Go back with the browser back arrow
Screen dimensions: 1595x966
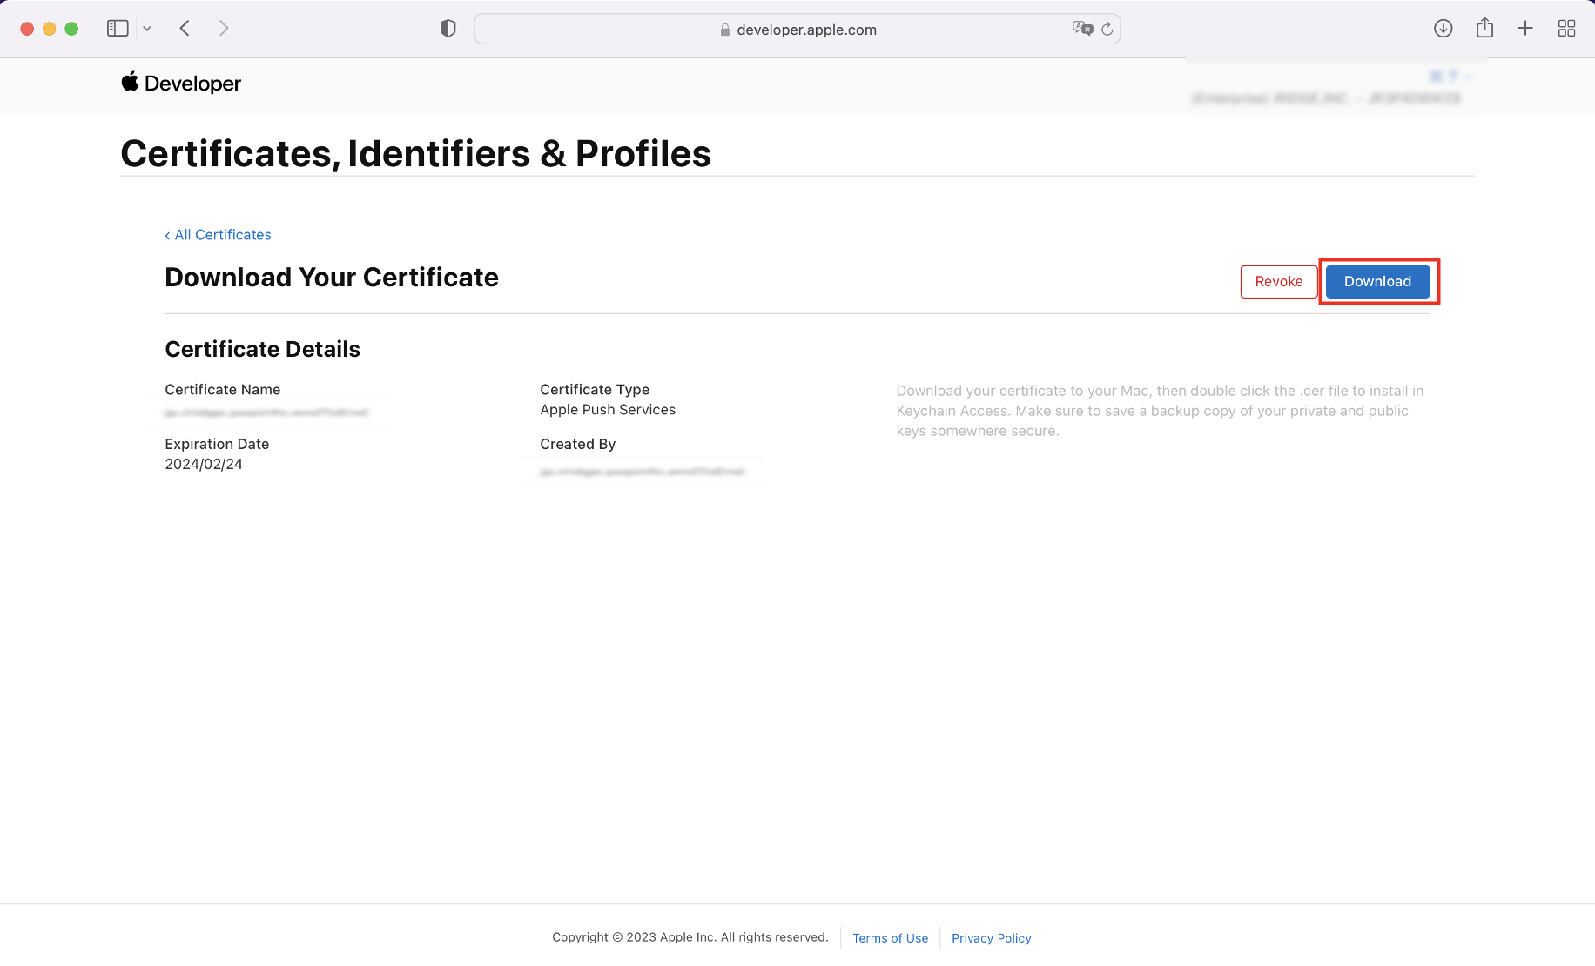pyautogui.click(x=185, y=29)
